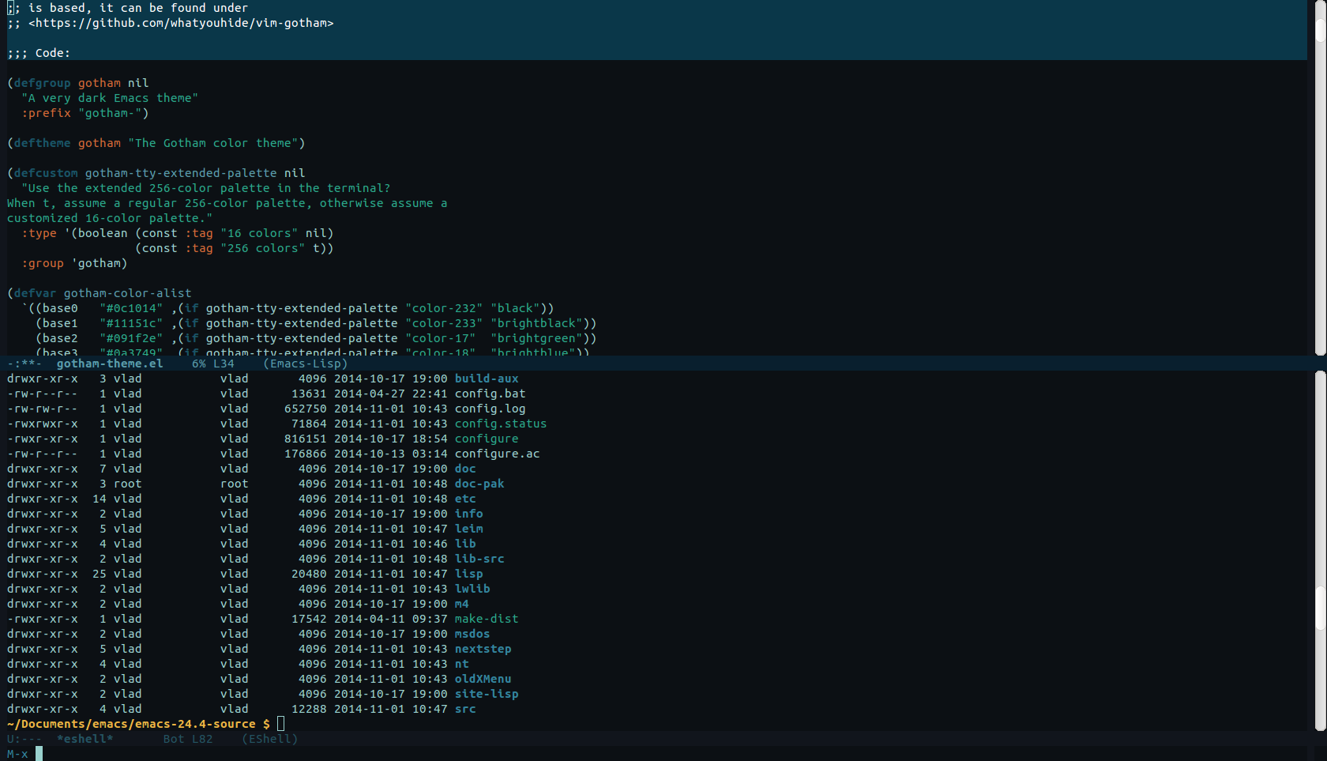Click gotham-theme.el buffer name in mode line
1327x761 pixels.
[x=110, y=364]
